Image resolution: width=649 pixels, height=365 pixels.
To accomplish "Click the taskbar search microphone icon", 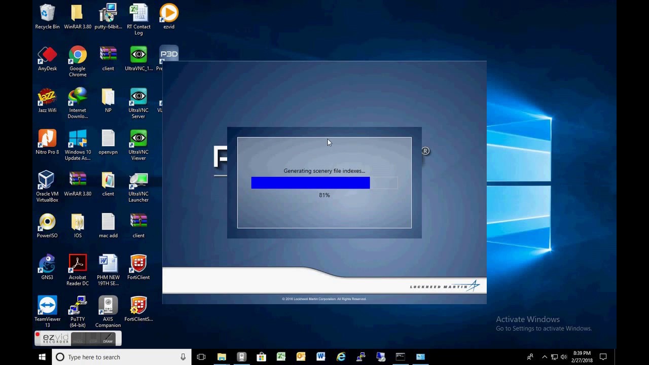I will tap(183, 357).
